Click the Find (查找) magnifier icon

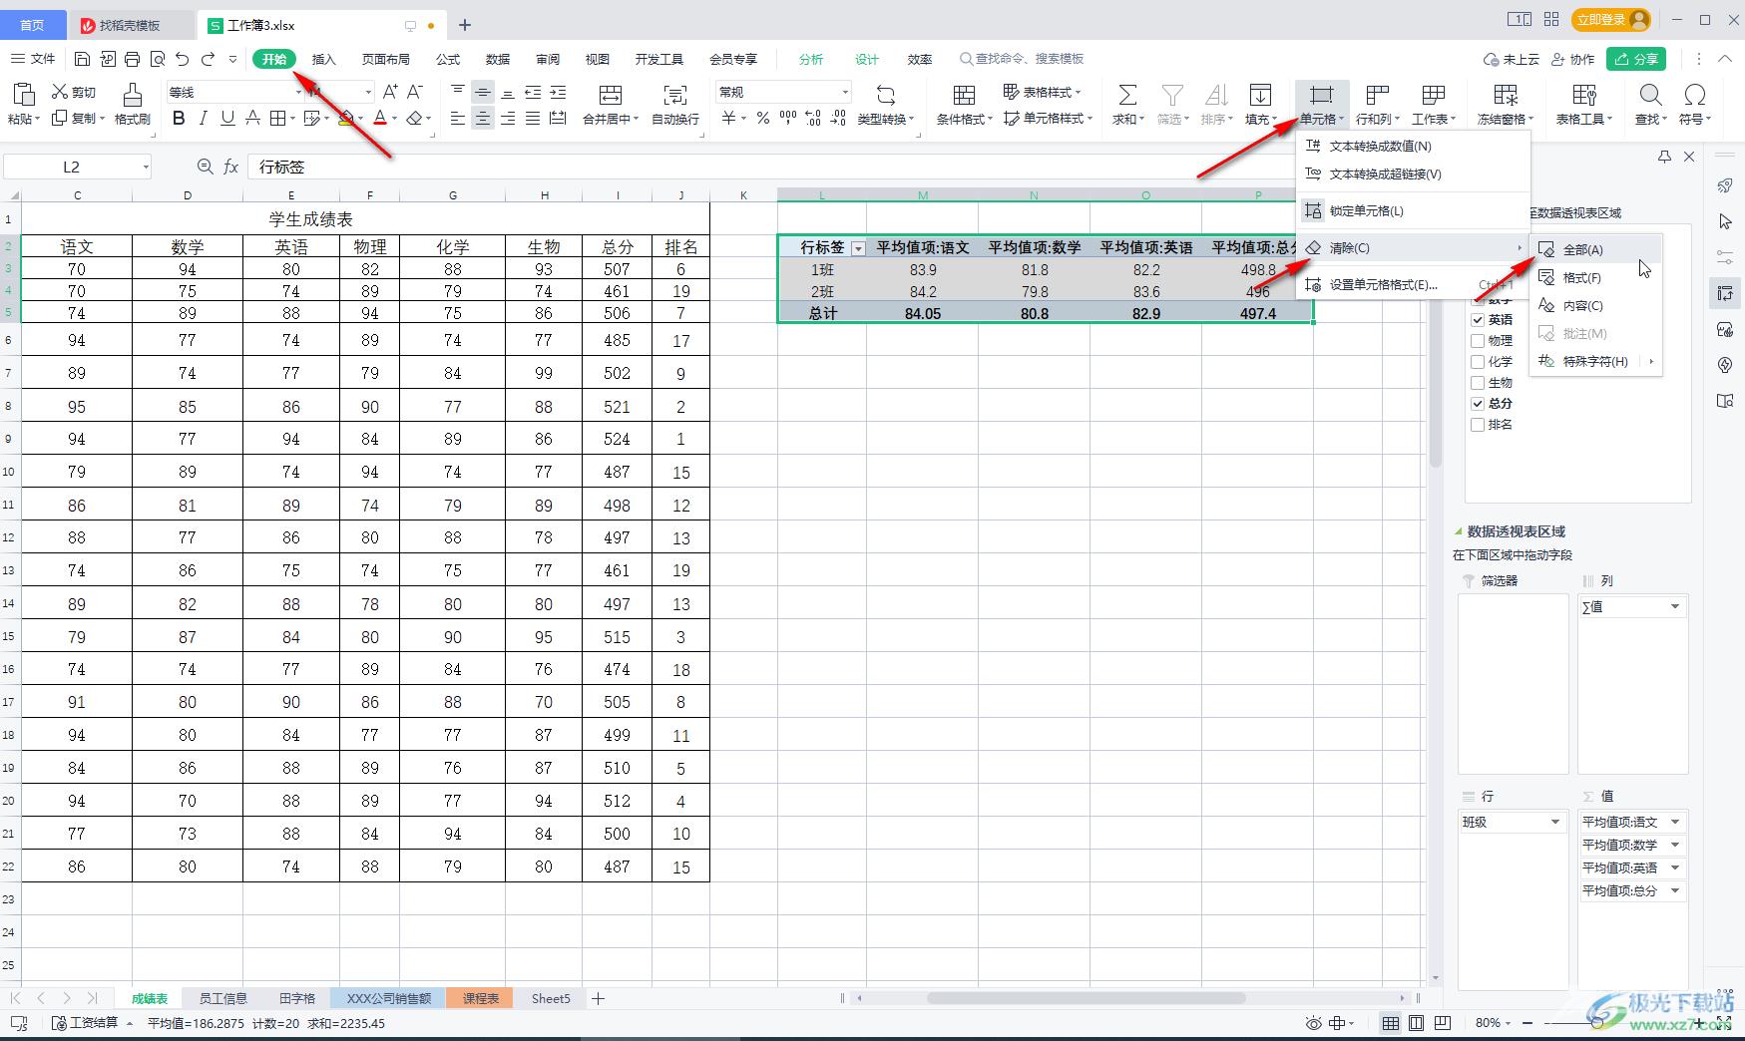[x=1651, y=95]
